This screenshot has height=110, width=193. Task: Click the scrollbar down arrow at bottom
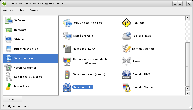pos(187,93)
